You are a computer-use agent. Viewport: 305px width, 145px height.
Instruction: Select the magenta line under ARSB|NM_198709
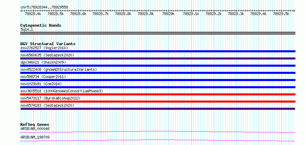click(158, 140)
